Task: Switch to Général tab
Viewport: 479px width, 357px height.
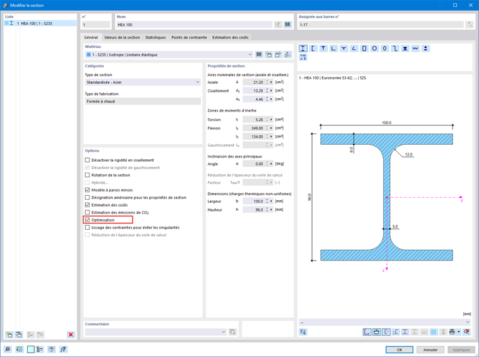Action: [91, 37]
